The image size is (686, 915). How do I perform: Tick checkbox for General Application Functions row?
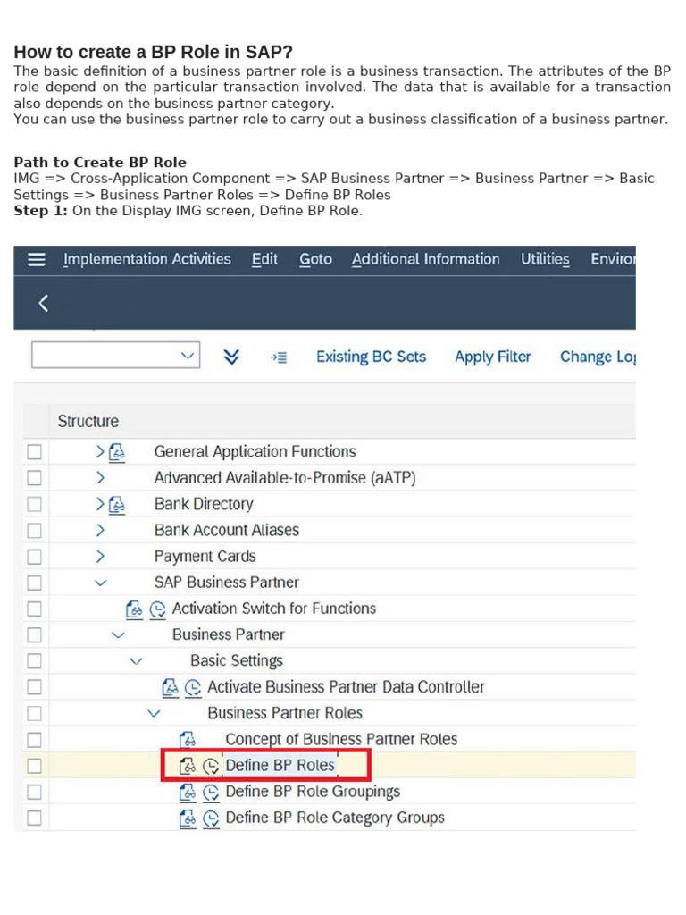(x=35, y=451)
